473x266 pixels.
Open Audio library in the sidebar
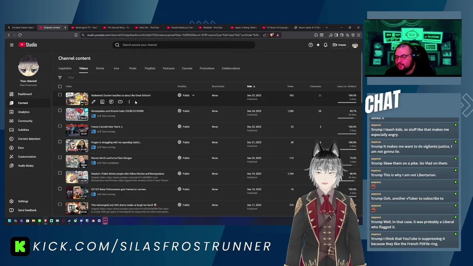[x=26, y=166]
